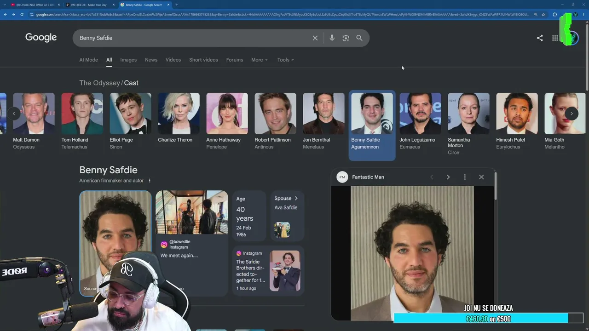Select the Short videos search tab
Screen dimensions: 589x331
pyautogui.click(x=203, y=60)
